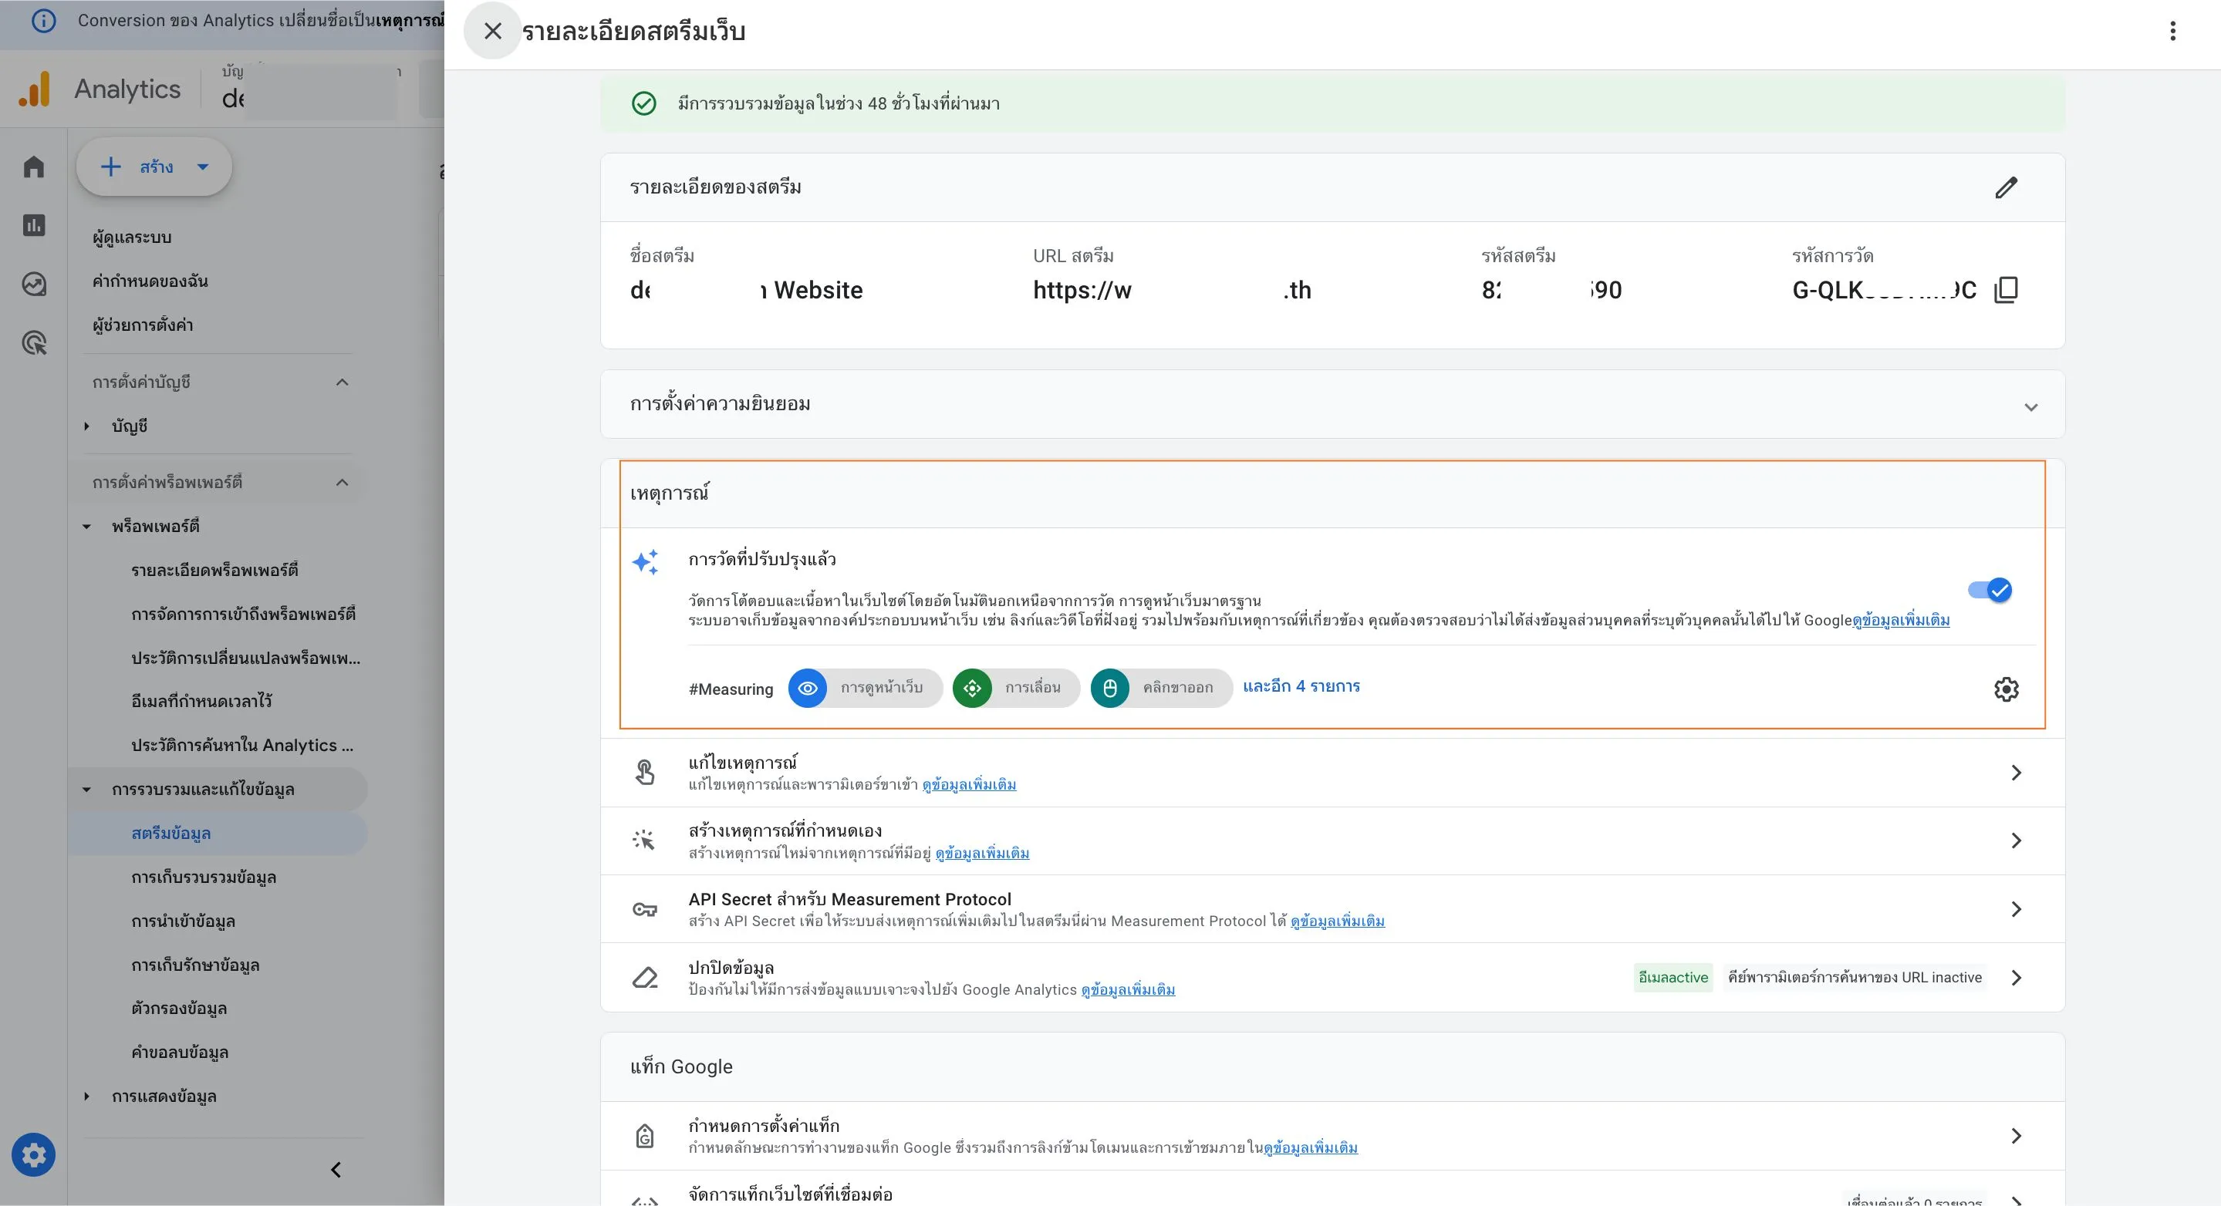Collapse the พร็อพเพอร์ตี้ tree item
Viewport: 2221px width, 1206px height.
(x=86, y=526)
